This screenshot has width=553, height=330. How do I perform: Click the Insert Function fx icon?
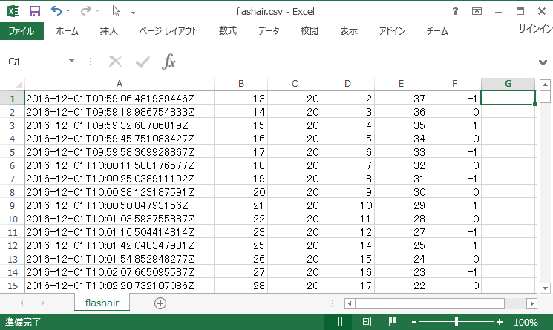tap(169, 62)
